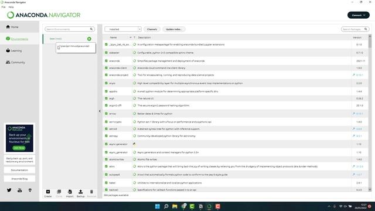375x211 pixels.
Task: Click the Channels button
Action: click(152, 29)
